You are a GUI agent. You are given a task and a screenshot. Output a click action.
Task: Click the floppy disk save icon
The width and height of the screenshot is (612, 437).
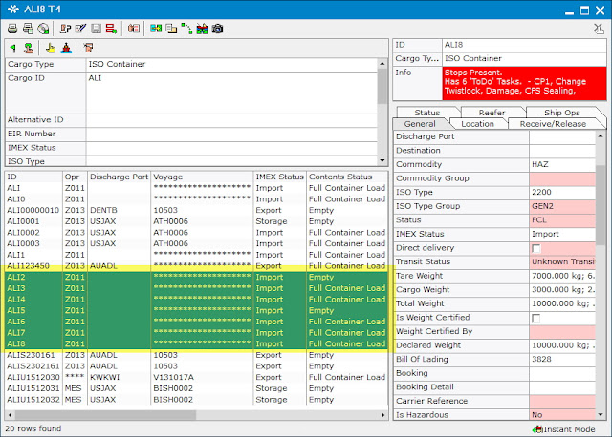click(96, 29)
